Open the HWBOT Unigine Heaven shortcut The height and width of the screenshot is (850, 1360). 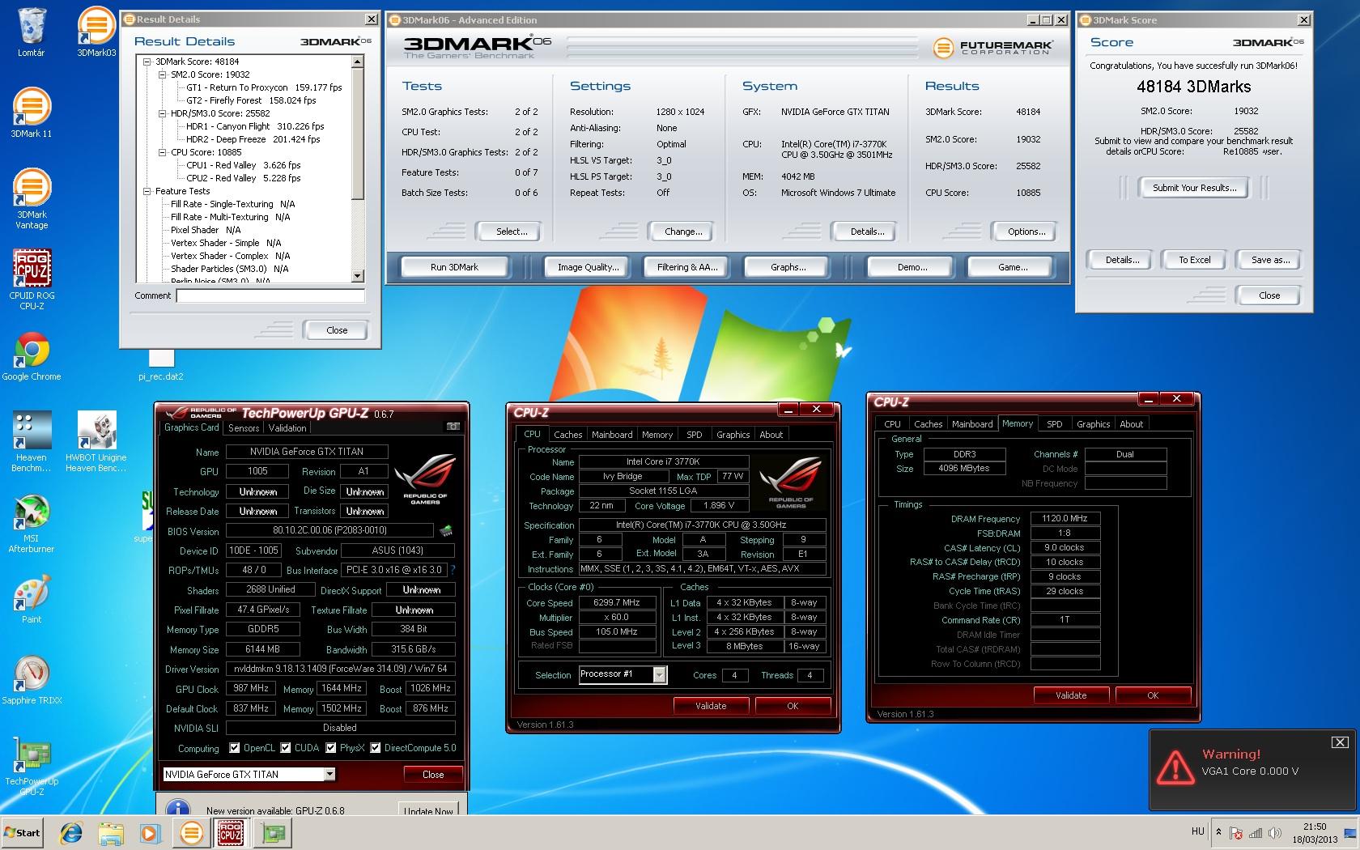96,441
